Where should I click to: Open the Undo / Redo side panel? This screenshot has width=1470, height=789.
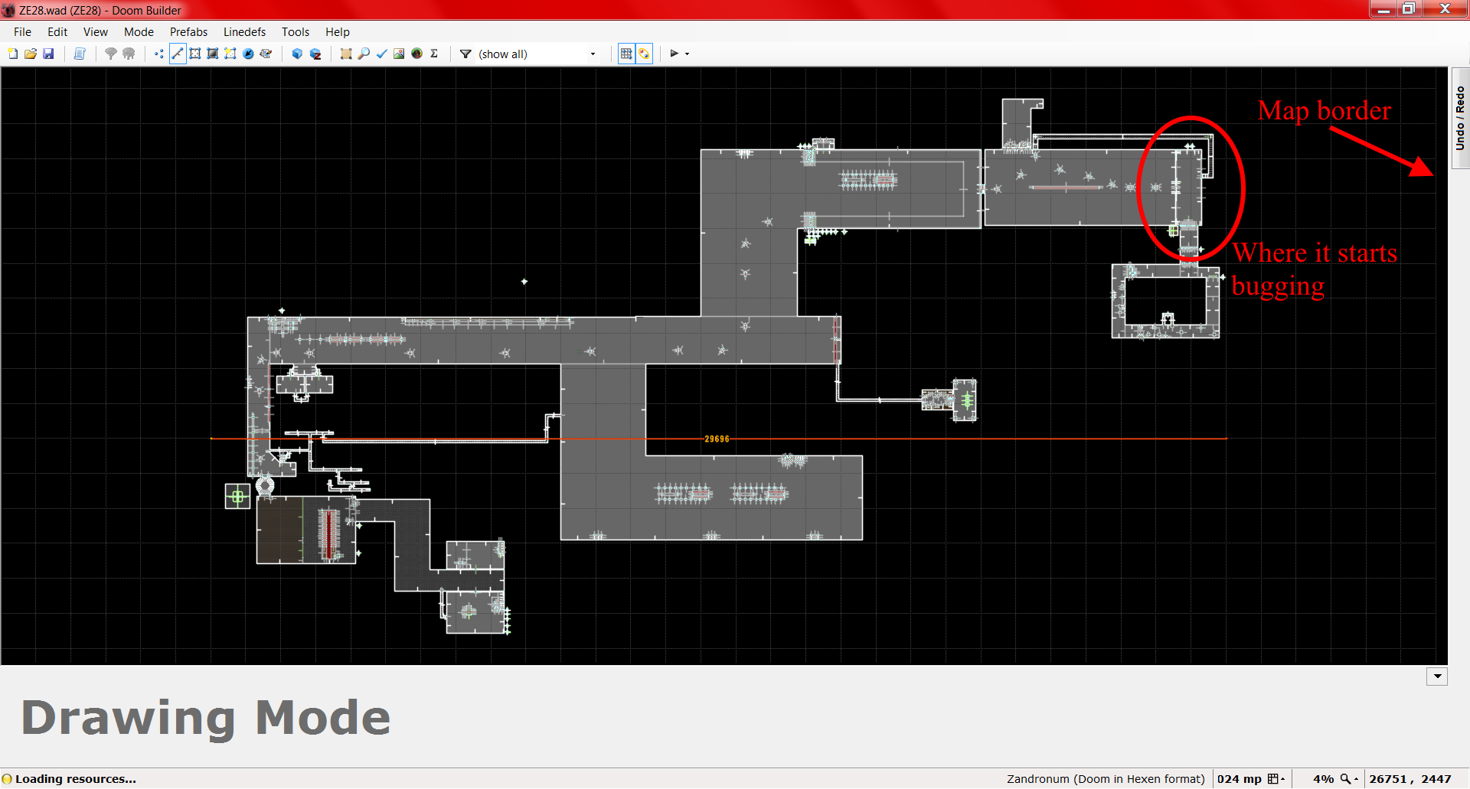point(1460,118)
